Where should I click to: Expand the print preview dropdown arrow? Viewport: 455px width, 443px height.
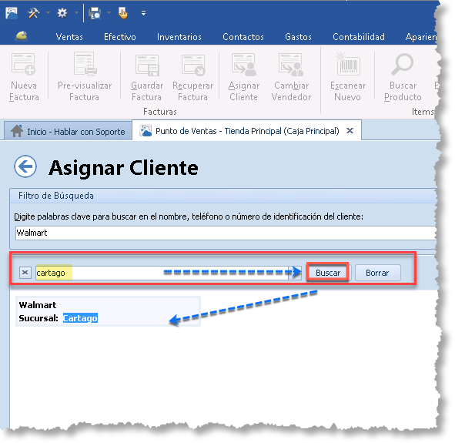coord(109,13)
